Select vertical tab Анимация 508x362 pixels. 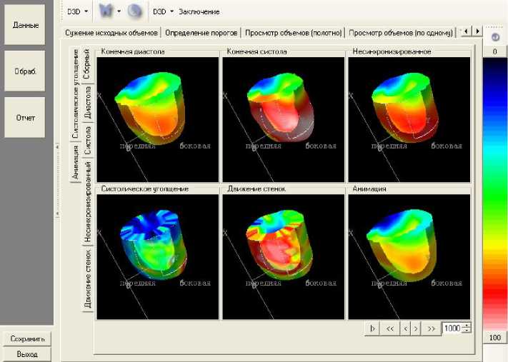[75, 162]
